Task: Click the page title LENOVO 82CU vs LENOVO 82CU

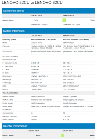Action: click(32, 2)
